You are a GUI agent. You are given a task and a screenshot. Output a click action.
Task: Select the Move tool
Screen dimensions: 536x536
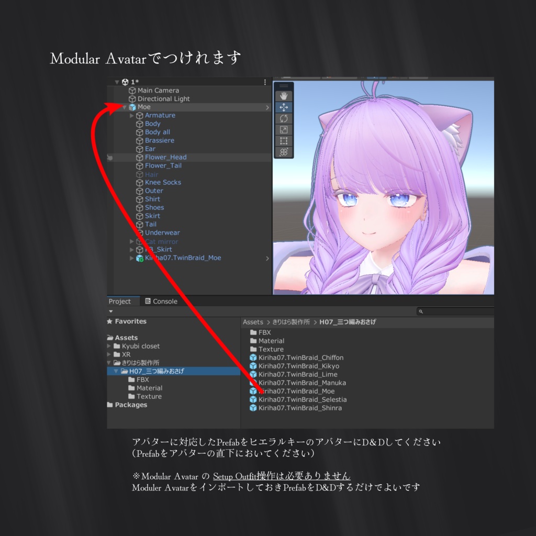click(283, 107)
